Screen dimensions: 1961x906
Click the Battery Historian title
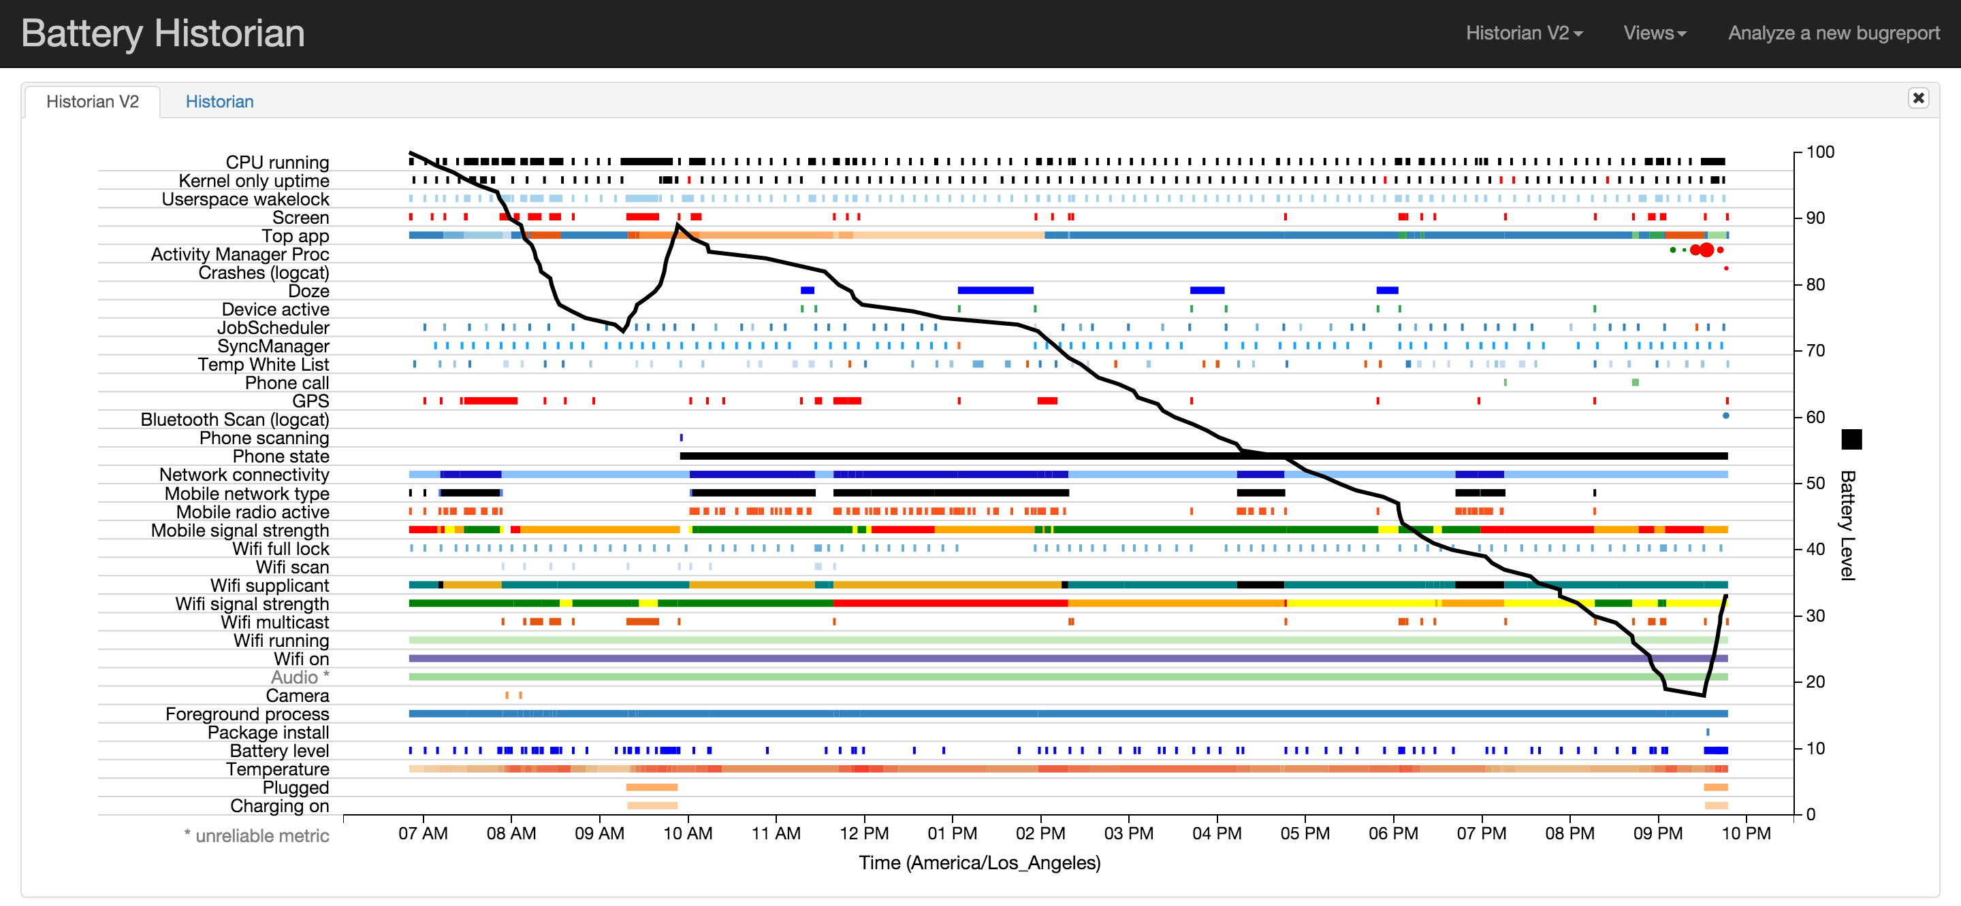(163, 33)
